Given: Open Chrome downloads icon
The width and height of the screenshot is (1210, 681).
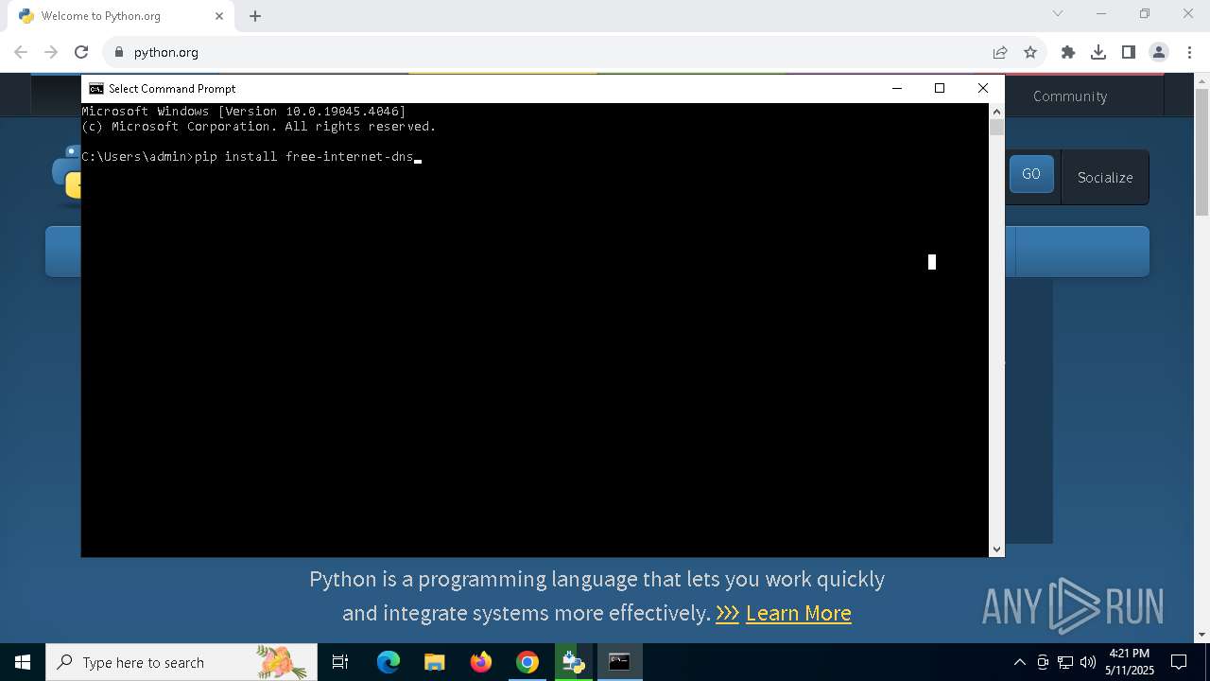Looking at the screenshot, I should pos(1098,52).
